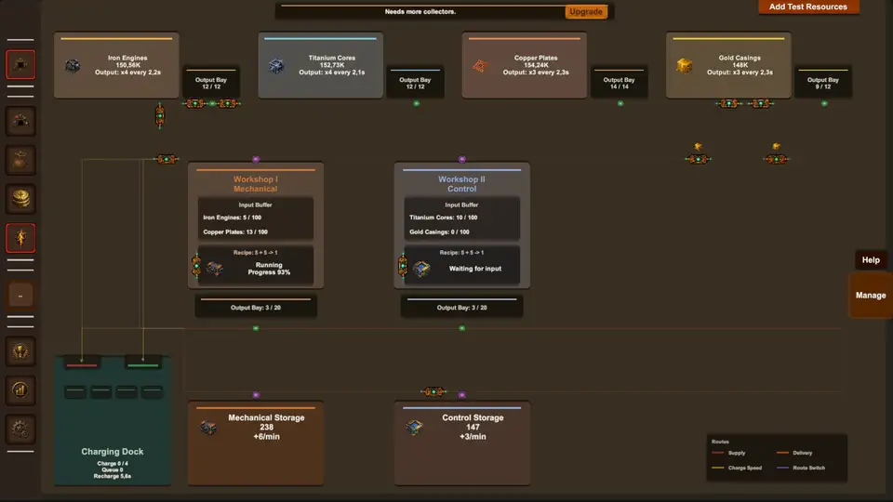Click Workshop II Control recipe product icon
The width and height of the screenshot is (893, 502).
(x=421, y=268)
